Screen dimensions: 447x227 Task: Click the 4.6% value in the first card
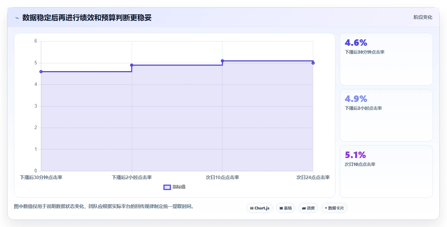(x=356, y=43)
